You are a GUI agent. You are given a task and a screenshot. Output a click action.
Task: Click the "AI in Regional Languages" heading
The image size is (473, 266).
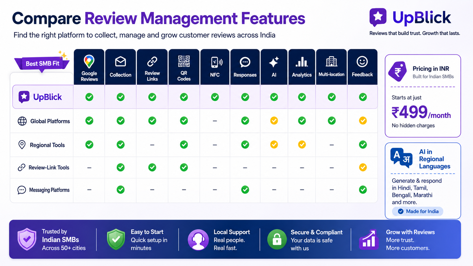tap(435, 159)
